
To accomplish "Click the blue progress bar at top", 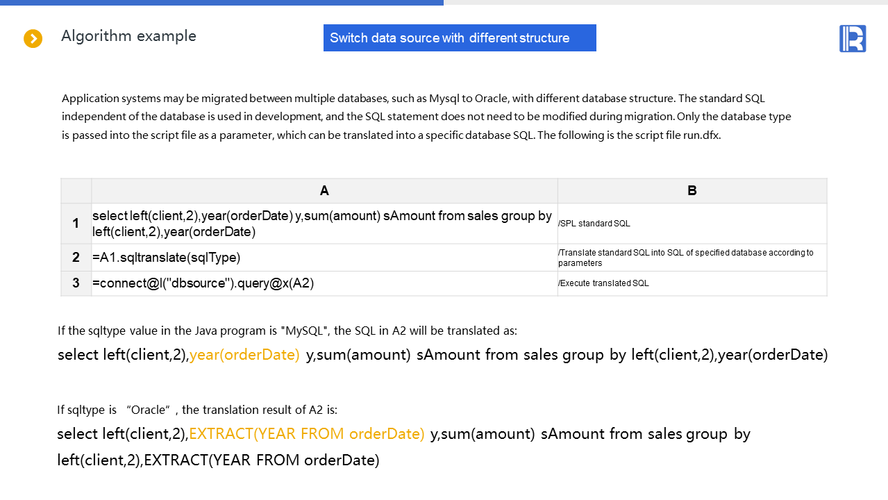I will (221, 3).
